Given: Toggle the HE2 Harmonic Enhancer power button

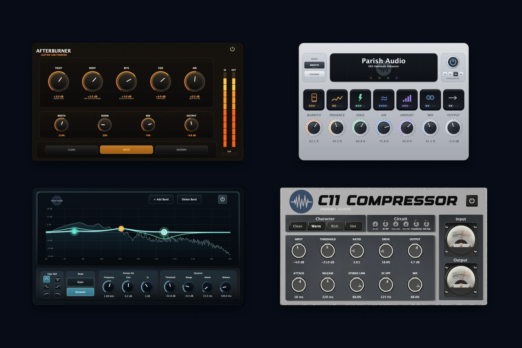Looking at the screenshot, I should [x=453, y=62].
